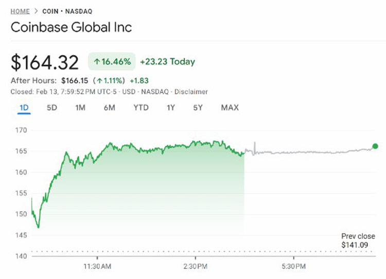The width and height of the screenshot is (386, 279).
Task: Select the 1D time range tab
Action: [24, 108]
